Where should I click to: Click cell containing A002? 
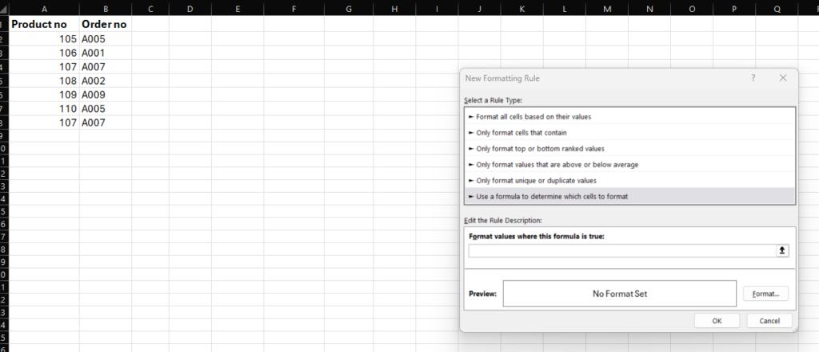click(x=106, y=81)
